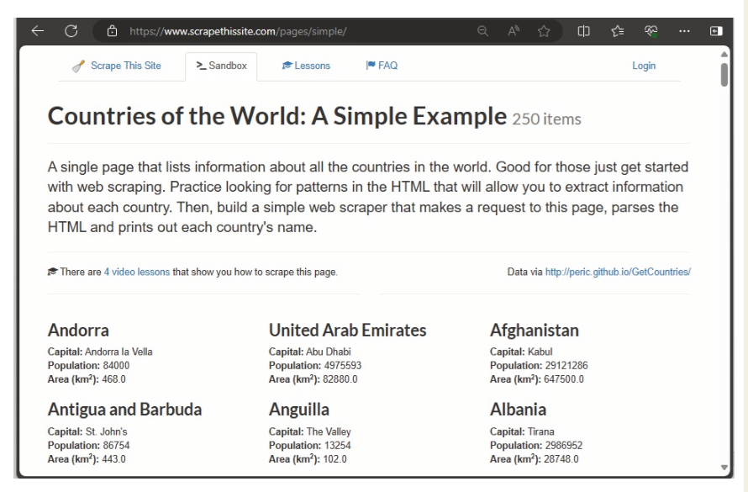The height and width of the screenshot is (492, 748).
Task: Click the population value 86754
Action: 116,445
